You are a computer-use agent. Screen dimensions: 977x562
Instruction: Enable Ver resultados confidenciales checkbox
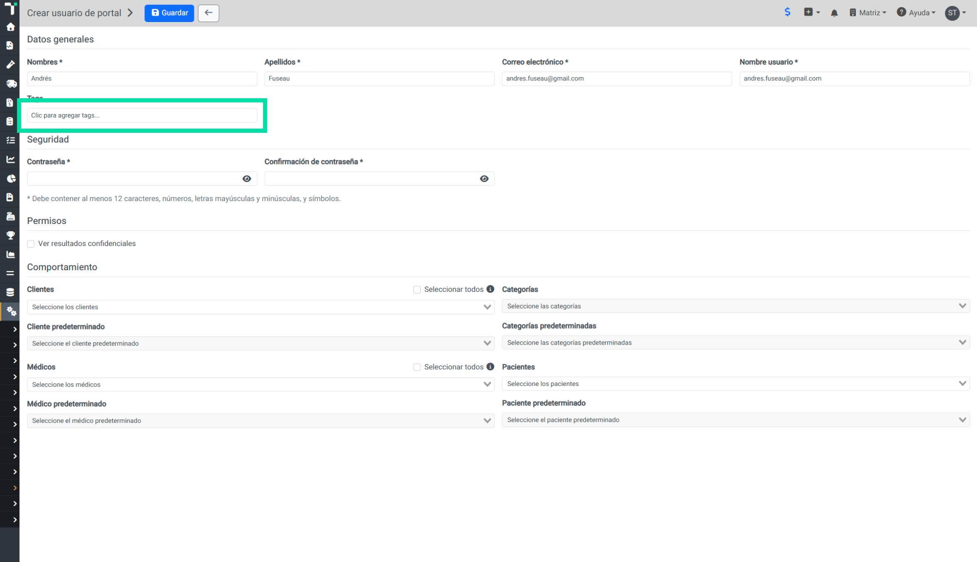(31, 244)
